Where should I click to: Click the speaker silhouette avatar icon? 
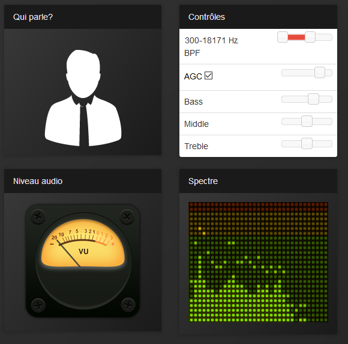coord(83,98)
